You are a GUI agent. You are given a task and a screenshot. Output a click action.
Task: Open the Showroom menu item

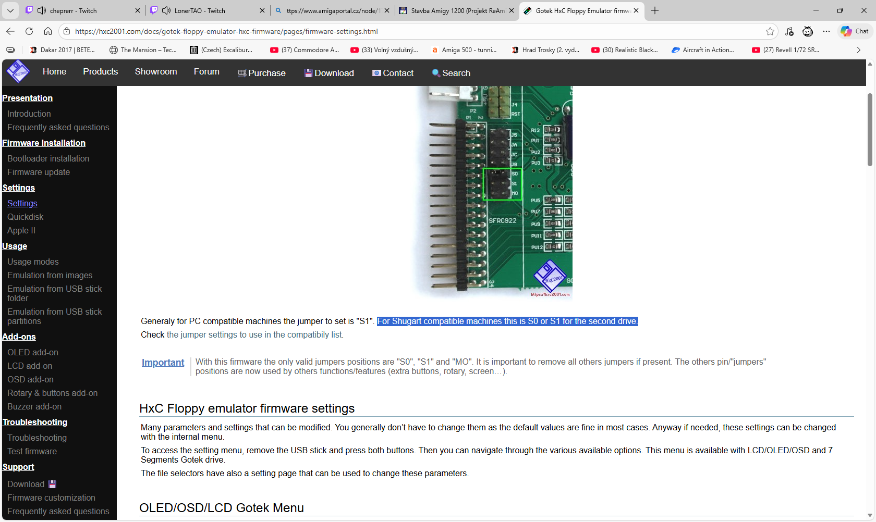click(156, 72)
